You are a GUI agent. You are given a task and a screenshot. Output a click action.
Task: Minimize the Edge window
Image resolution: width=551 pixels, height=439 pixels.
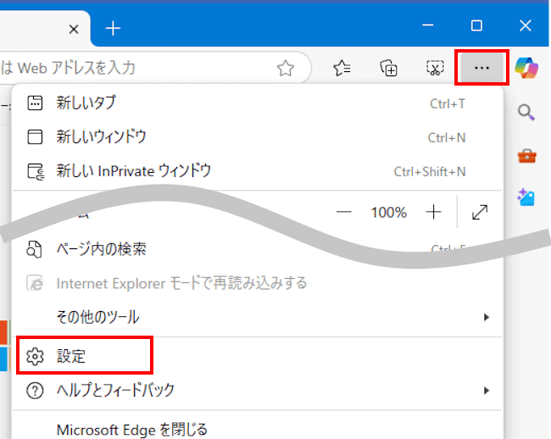pos(427,25)
